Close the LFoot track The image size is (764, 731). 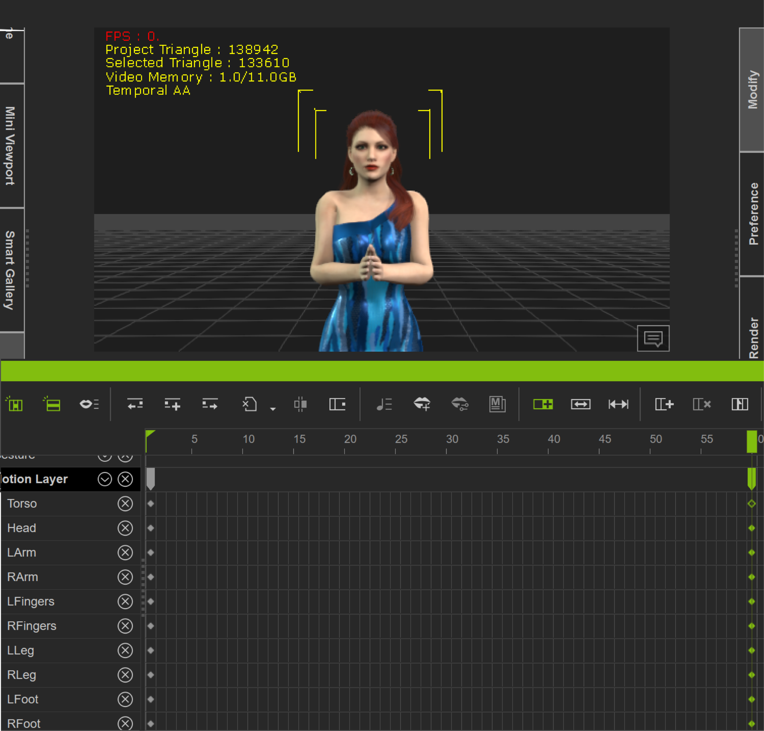[125, 699]
